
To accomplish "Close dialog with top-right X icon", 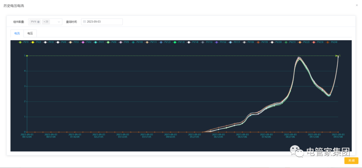I will [357, 5].
